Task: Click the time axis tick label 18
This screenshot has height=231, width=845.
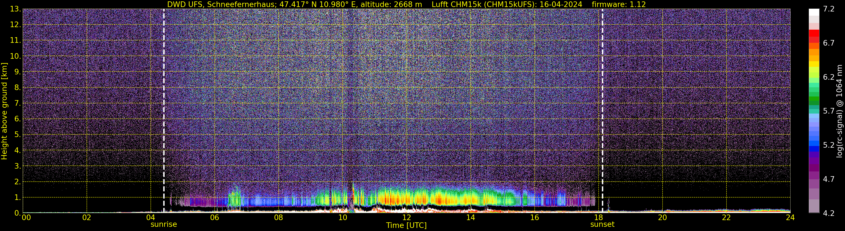Action: (598, 218)
